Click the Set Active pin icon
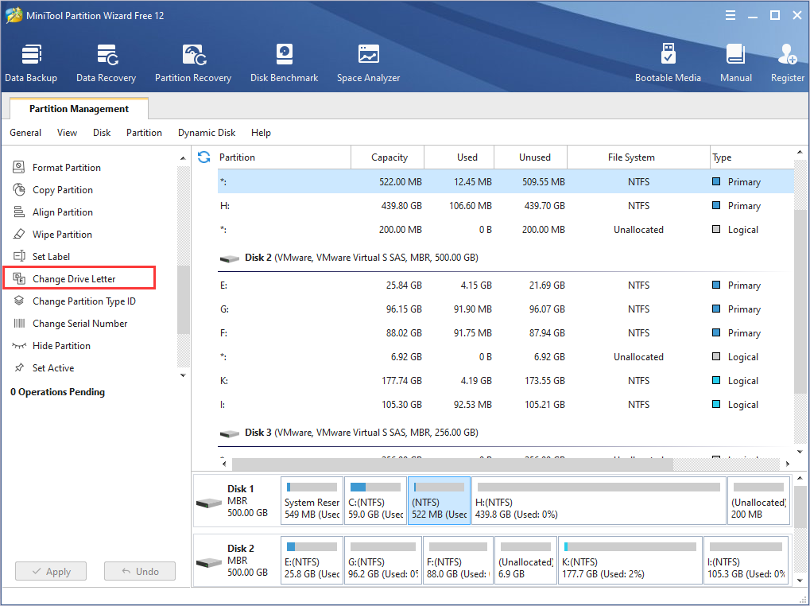The image size is (810, 606). click(x=19, y=367)
